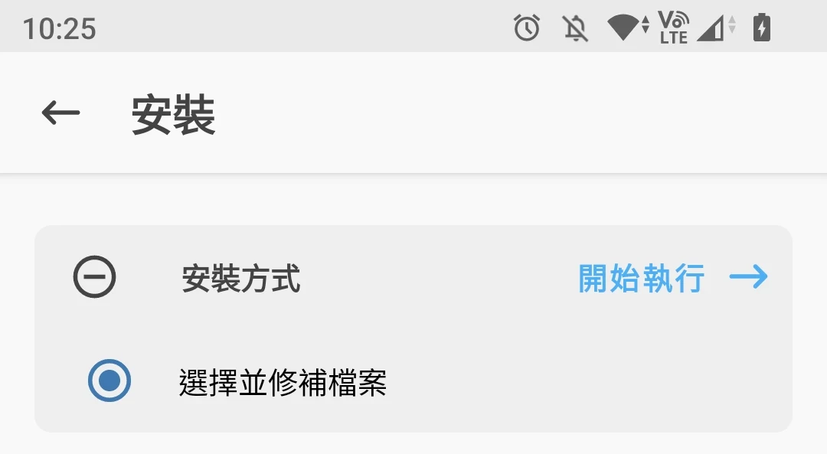Tap the back arrow icon
Screen dimensions: 827x454
[x=60, y=113]
